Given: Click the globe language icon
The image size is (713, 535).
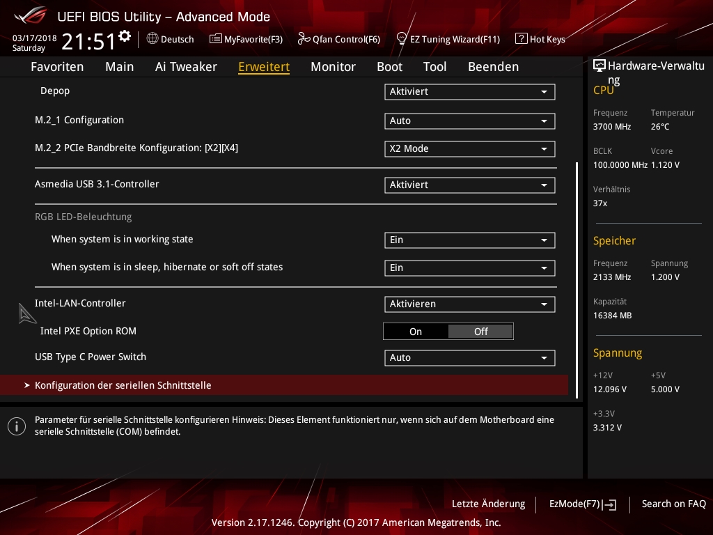Looking at the screenshot, I should (152, 39).
